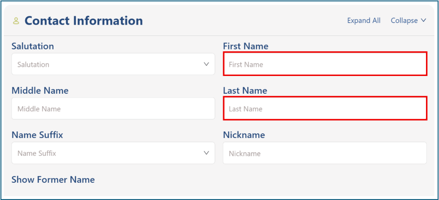This screenshot has height=200, width=439.
Task: Collapse the Contact Information section
Action: (404, 21)
